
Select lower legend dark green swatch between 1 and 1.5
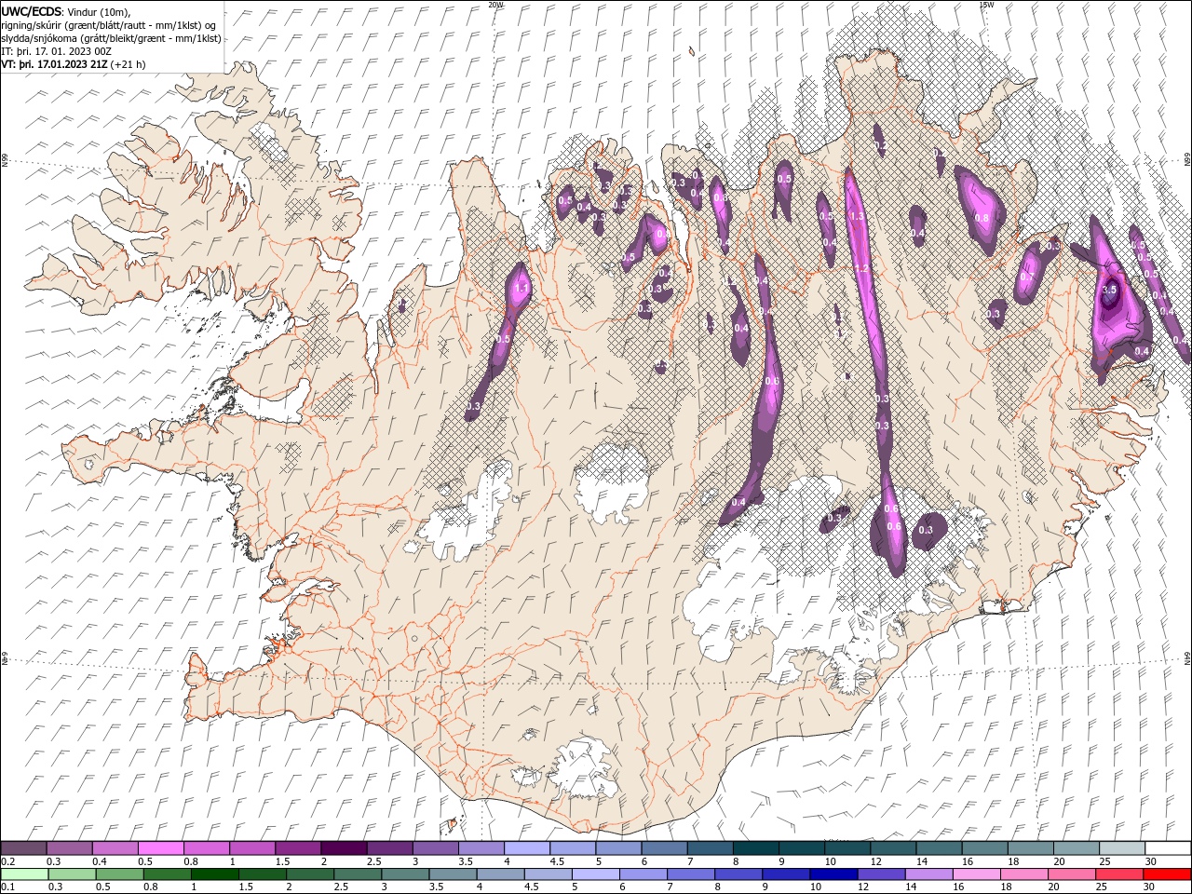pos(214,874)
